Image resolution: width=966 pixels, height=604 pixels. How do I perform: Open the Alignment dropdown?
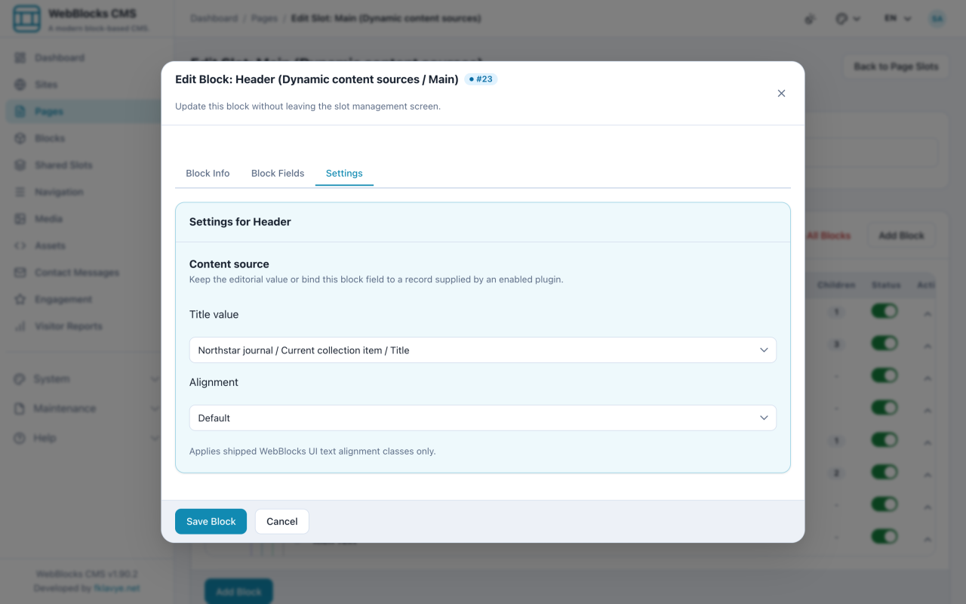(483, 418)
